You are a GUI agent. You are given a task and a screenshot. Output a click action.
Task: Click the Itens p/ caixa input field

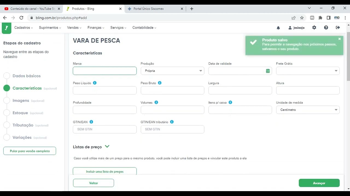240,110
